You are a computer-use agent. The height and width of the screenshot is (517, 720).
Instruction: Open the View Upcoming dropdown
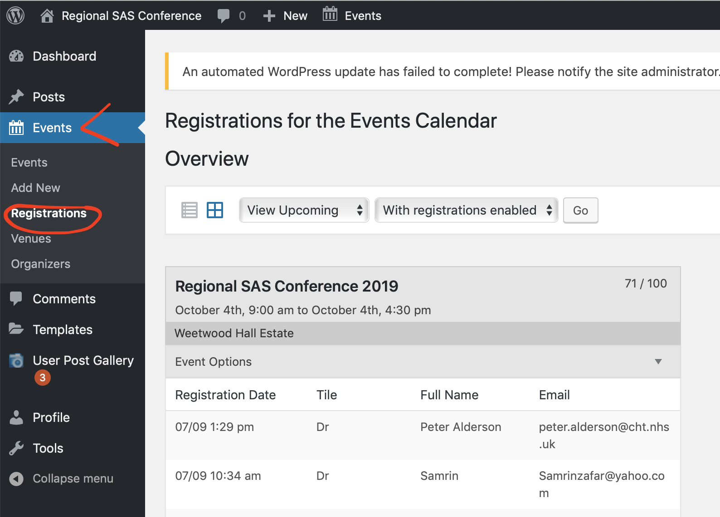click(x=304, y=210)
